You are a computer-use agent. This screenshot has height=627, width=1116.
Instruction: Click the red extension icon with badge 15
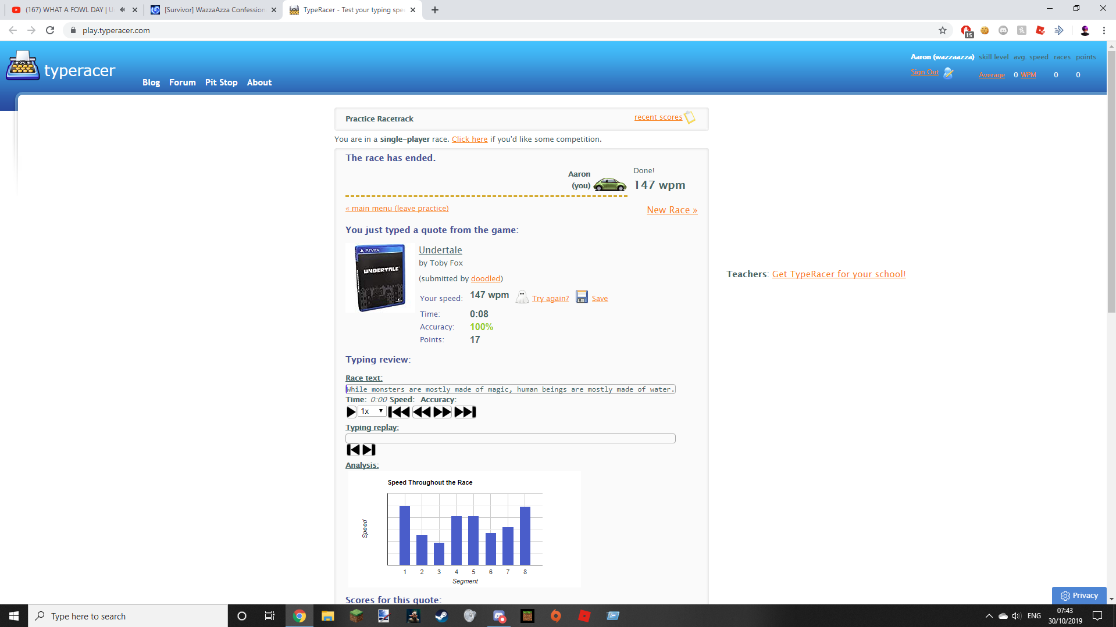(967, 31)
